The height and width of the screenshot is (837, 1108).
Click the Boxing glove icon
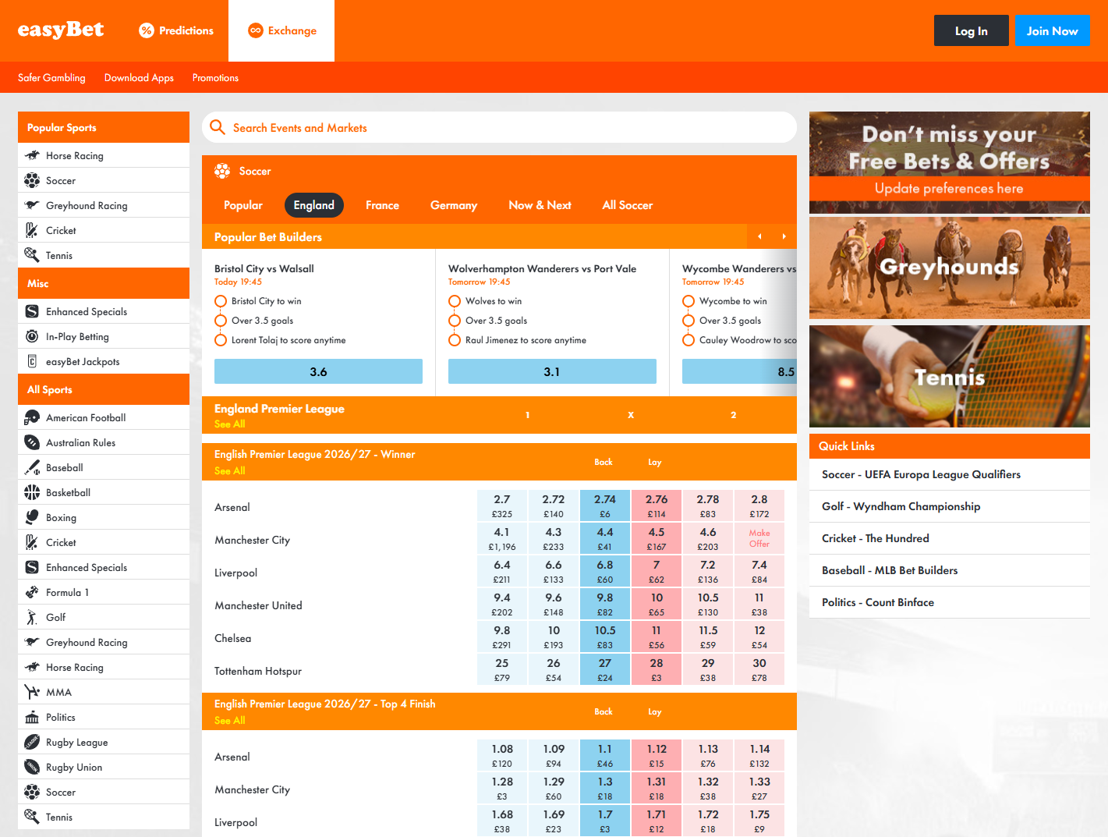point(32,517)
